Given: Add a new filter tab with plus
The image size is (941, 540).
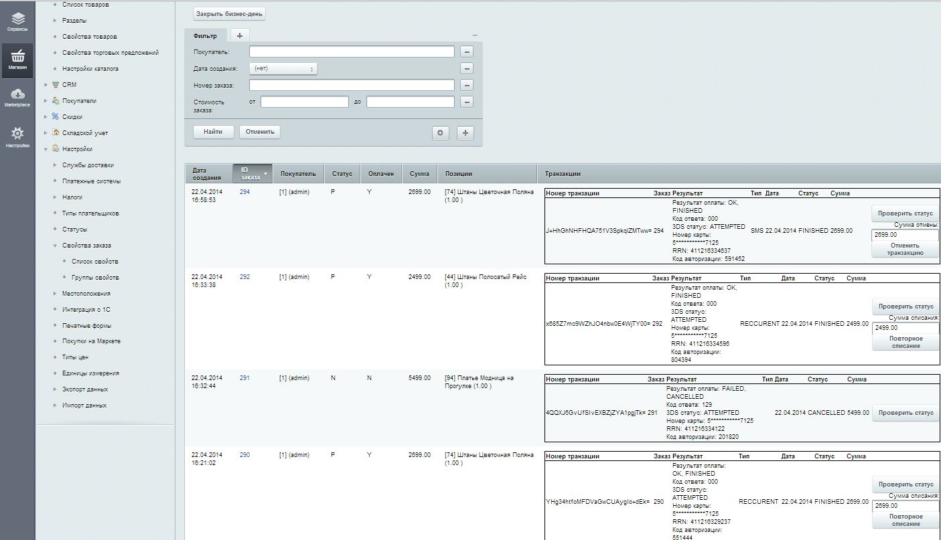Looking at the screenshot, I should point(240,35).
